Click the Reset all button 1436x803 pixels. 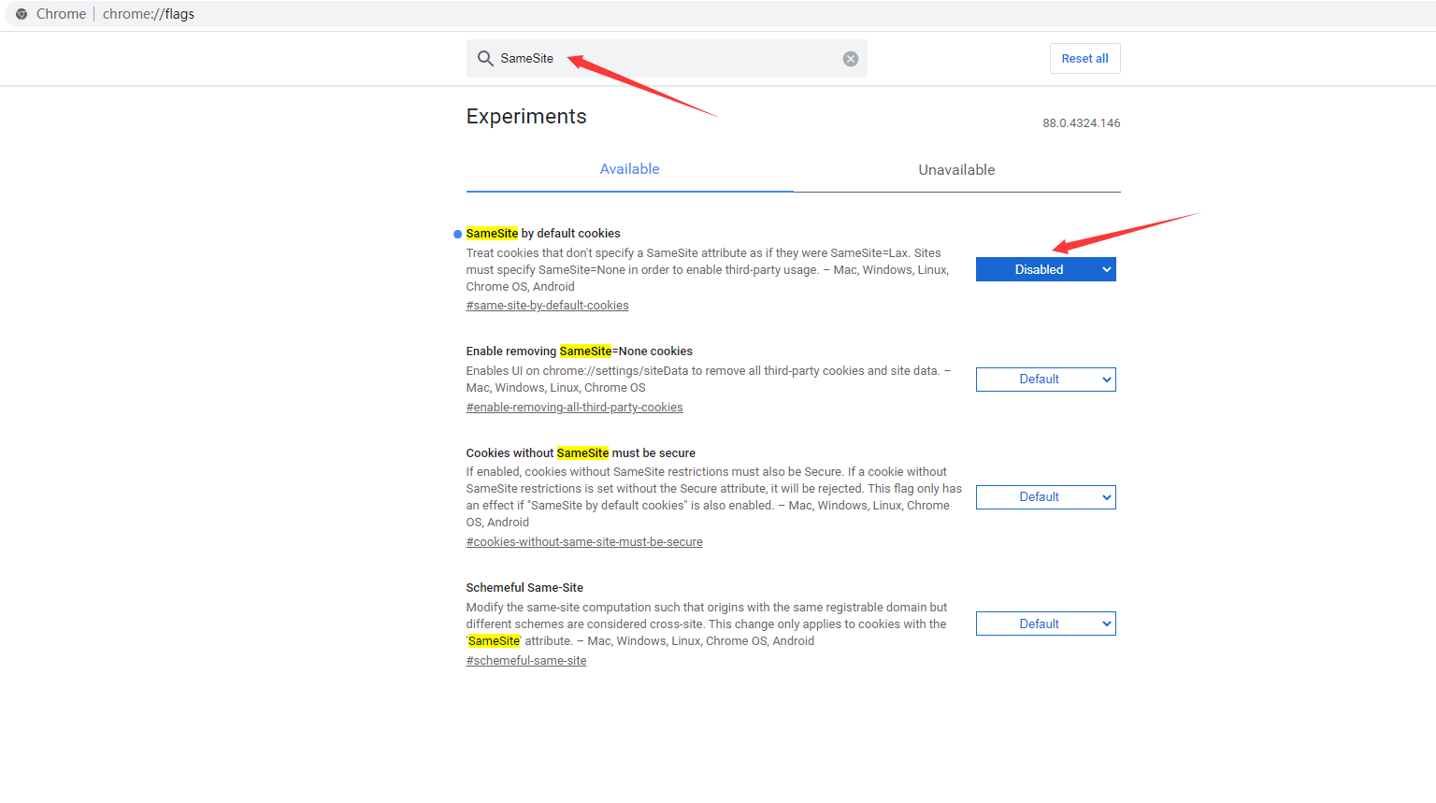point(1085,59)
